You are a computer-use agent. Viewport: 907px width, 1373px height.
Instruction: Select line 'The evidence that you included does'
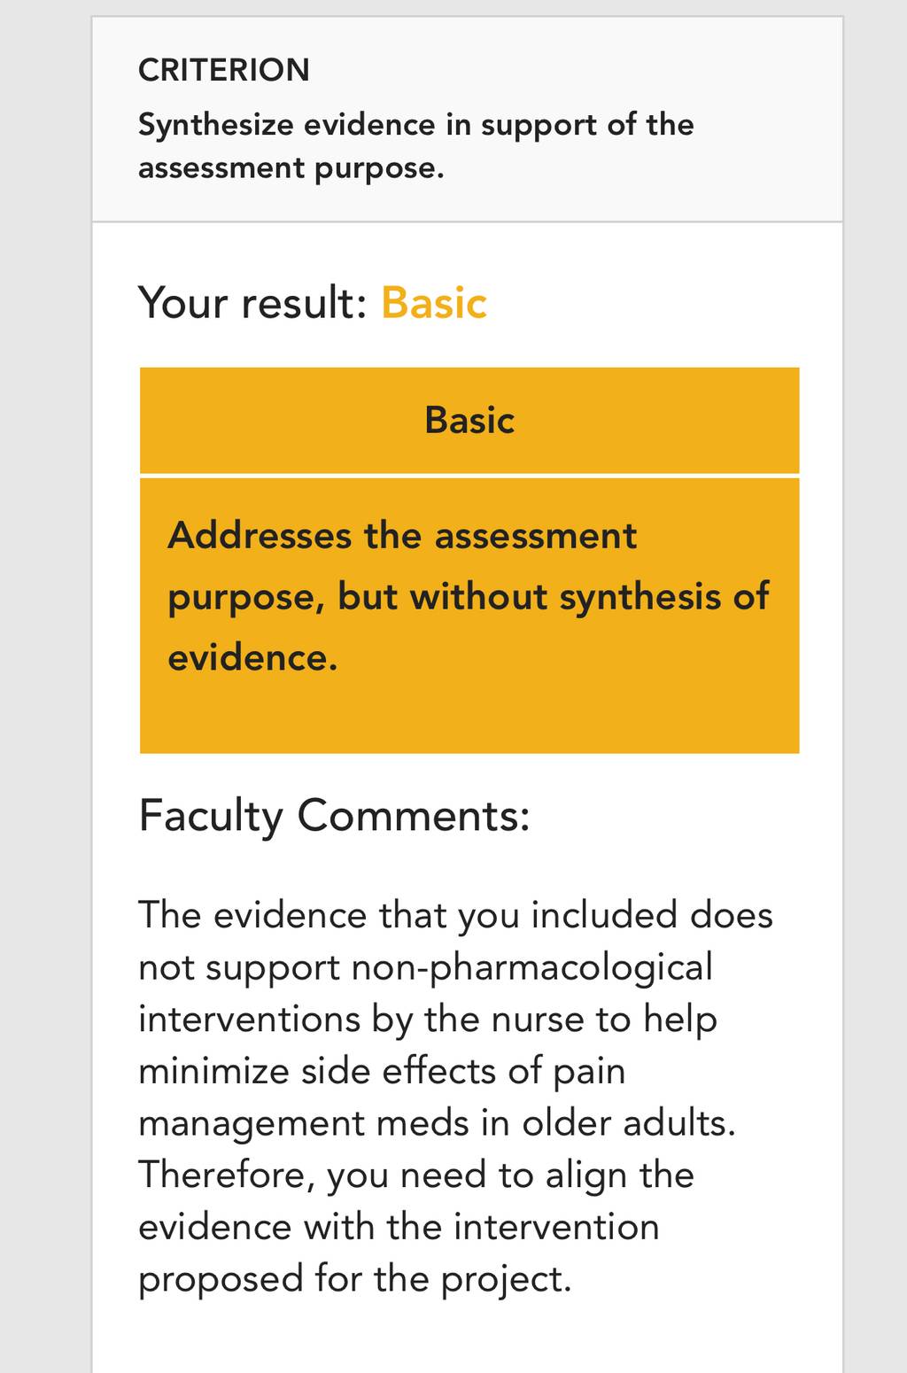[x=455, y=915]
